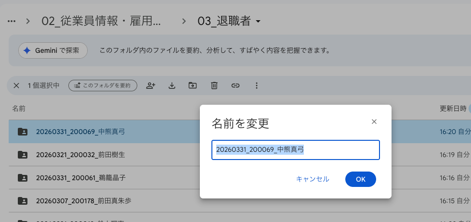
Task: Select folder 20260307_200178_前田真朱歩
Action: point(240,200)
